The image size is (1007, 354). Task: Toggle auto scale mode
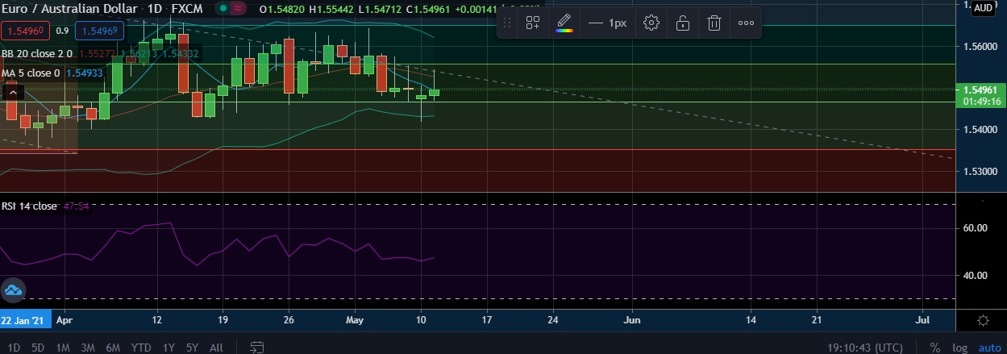pyautogui.click(x=989, y=348)
